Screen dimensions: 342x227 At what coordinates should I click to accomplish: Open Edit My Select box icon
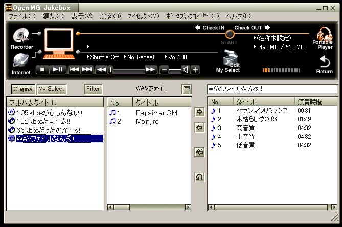pyautogui.click(x=229, y=58)
